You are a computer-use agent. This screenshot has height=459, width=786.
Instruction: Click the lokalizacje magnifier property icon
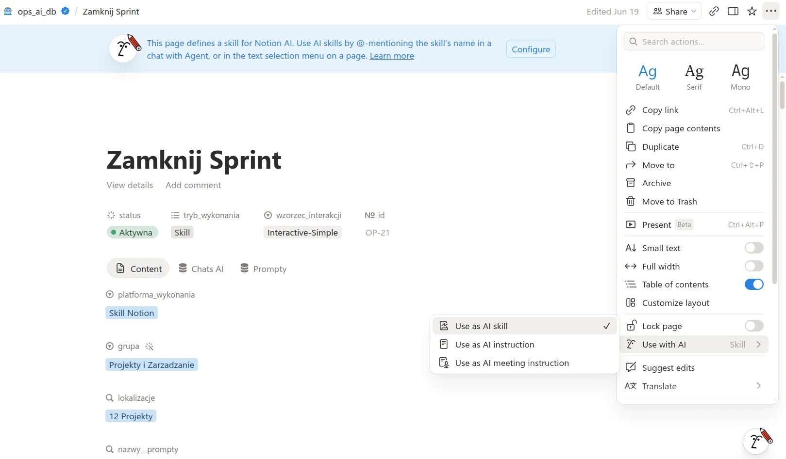coord(110,398)
